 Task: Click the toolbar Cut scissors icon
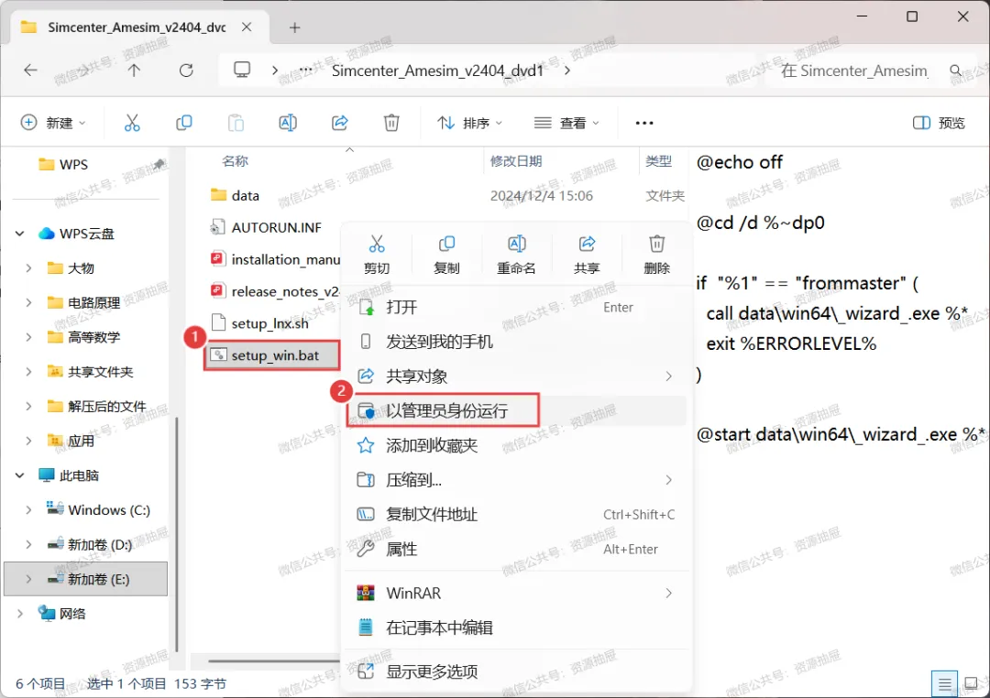click(x=132, y=123)
